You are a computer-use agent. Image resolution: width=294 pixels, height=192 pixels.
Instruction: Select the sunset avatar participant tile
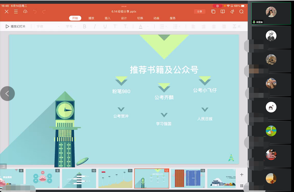pyautogui.click(x=271, y=180)
